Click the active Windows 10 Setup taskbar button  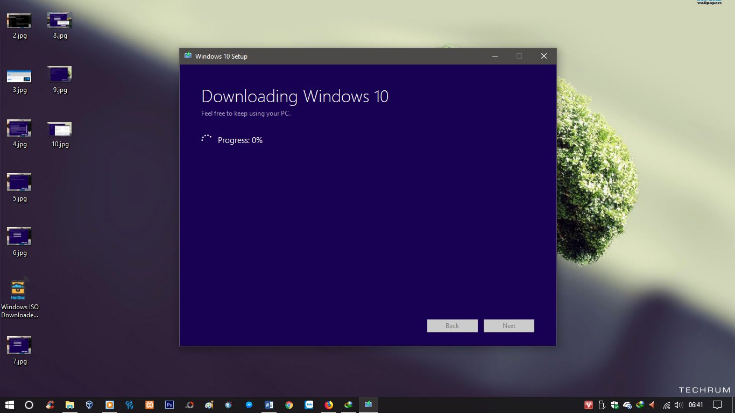369,405
